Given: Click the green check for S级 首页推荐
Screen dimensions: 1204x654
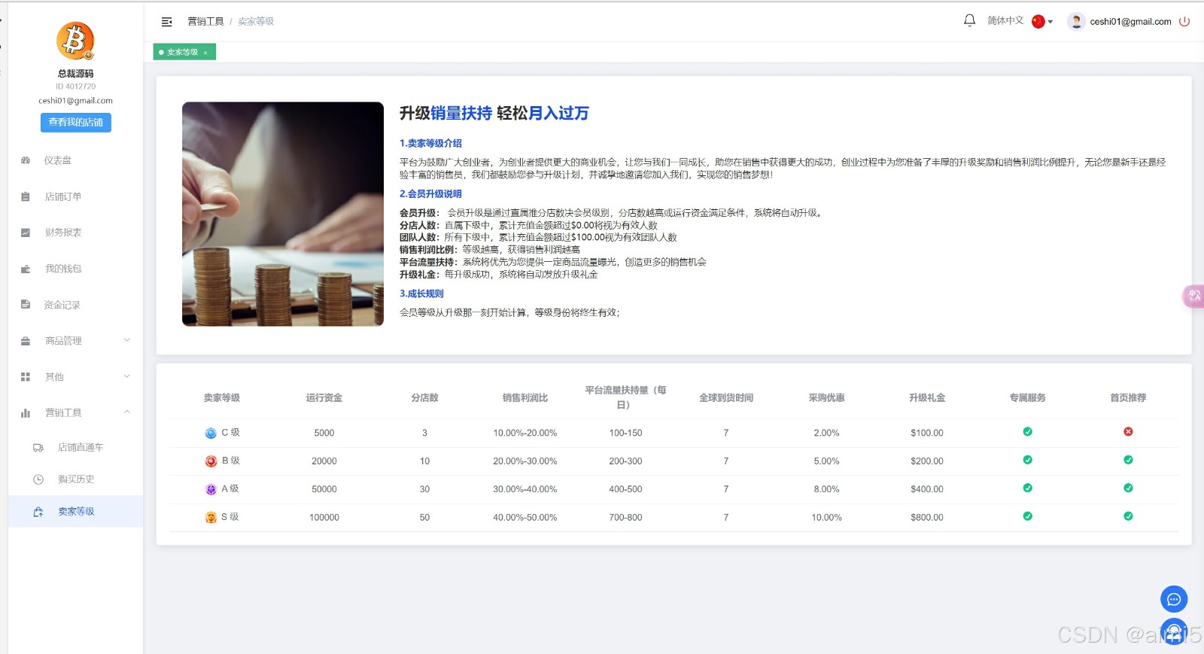Looking at the screenshot, I should pos(1128,516).
